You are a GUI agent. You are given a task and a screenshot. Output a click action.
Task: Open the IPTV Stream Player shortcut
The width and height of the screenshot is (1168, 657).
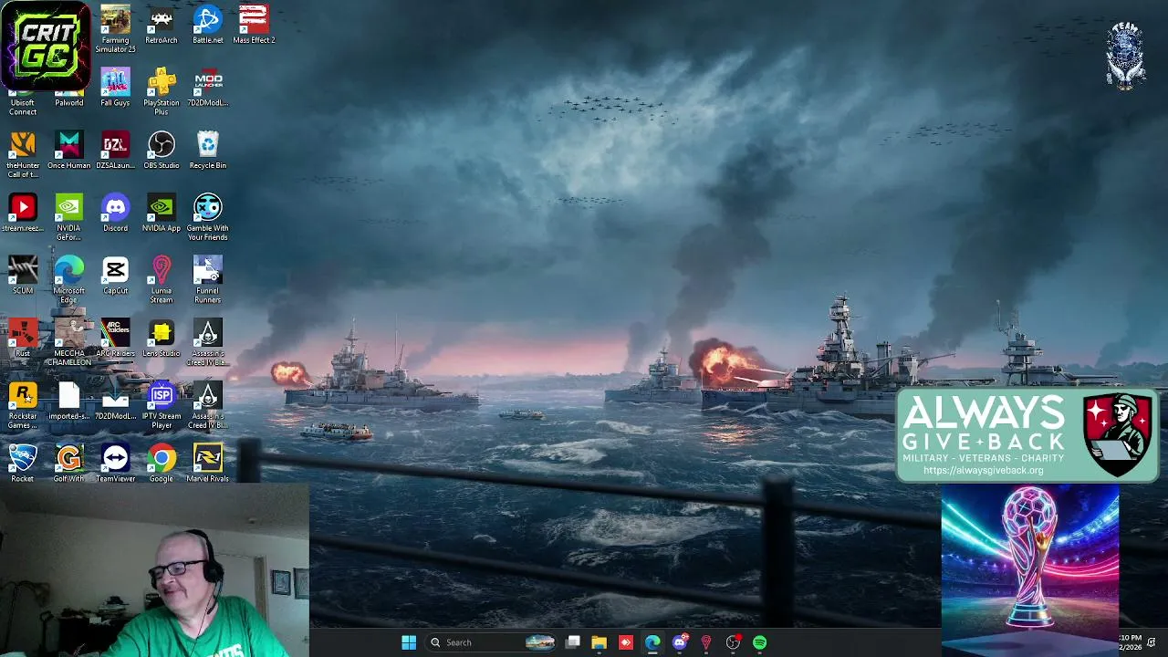(162, 405)
